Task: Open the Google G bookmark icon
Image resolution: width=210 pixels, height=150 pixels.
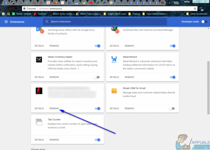Action: (x=3, y=14)
